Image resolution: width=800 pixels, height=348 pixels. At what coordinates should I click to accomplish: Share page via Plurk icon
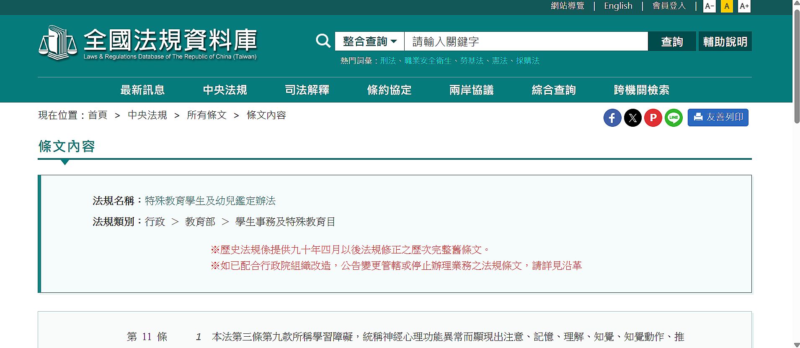[653, 118]
